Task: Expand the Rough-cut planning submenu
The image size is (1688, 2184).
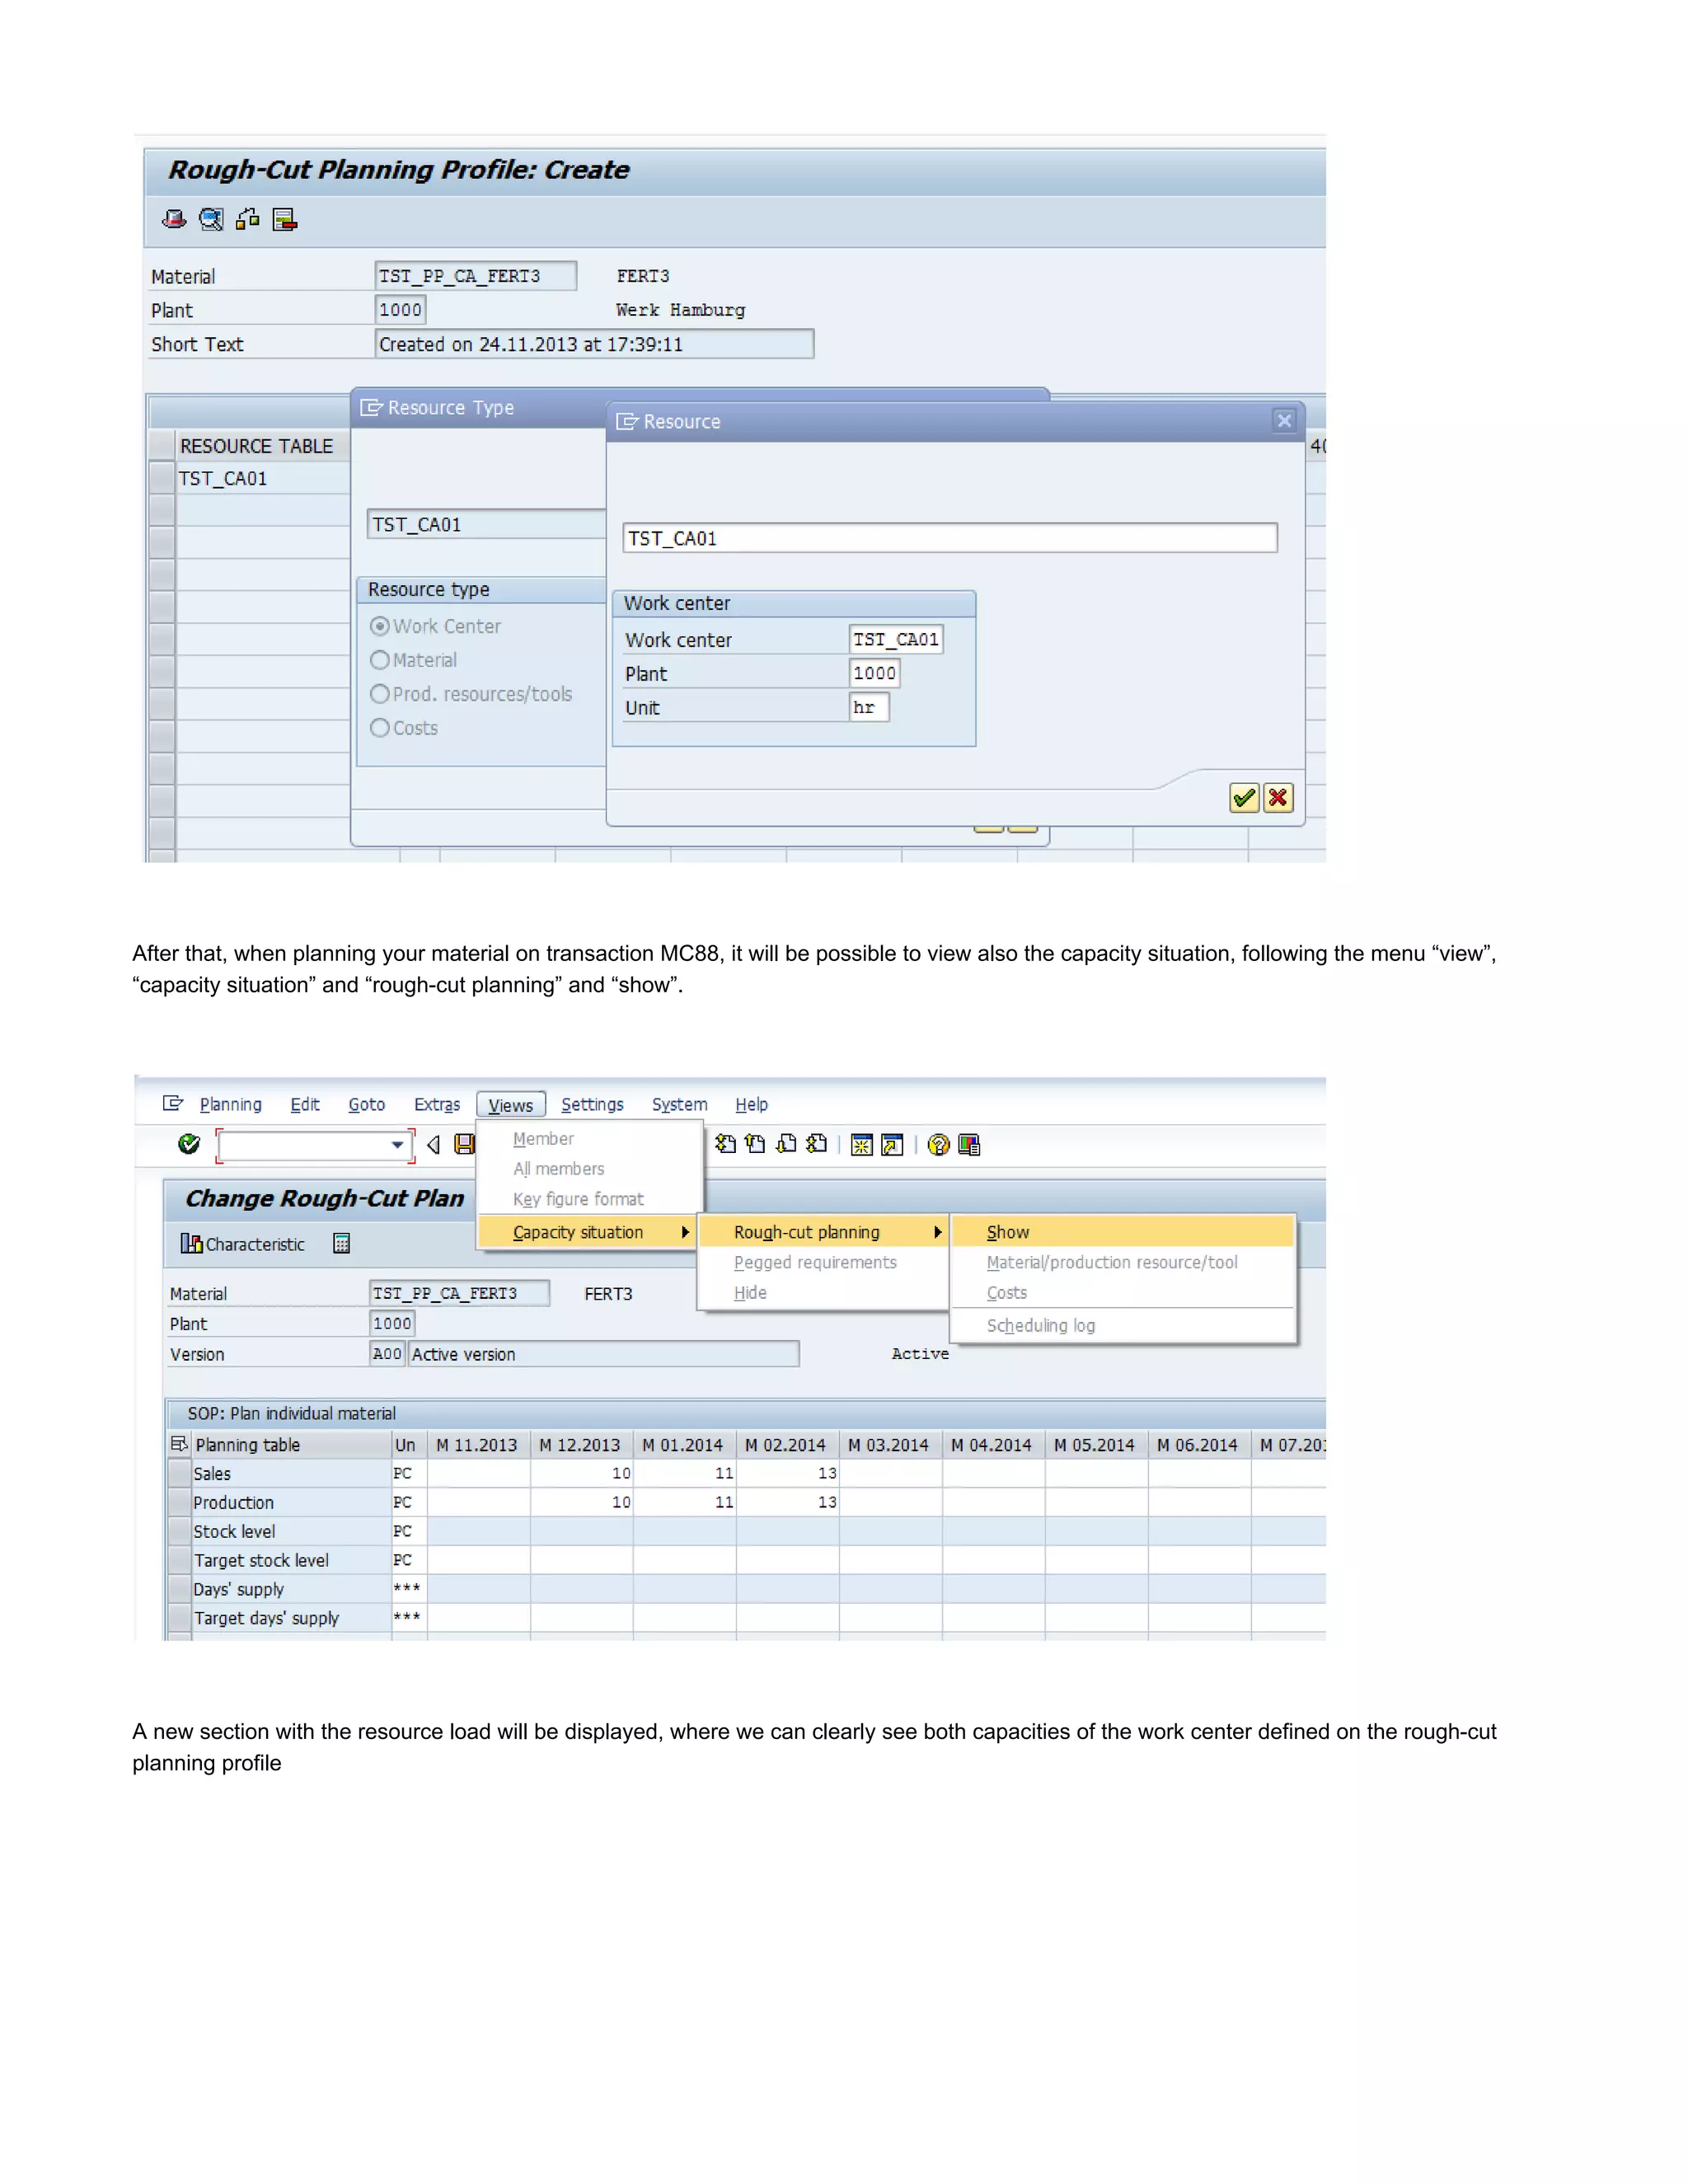Action: pyautogui.click(x=823, y=1232)
